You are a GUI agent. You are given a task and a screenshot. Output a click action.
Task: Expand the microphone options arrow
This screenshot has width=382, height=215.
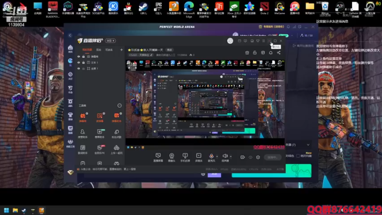tap(217, 156)
